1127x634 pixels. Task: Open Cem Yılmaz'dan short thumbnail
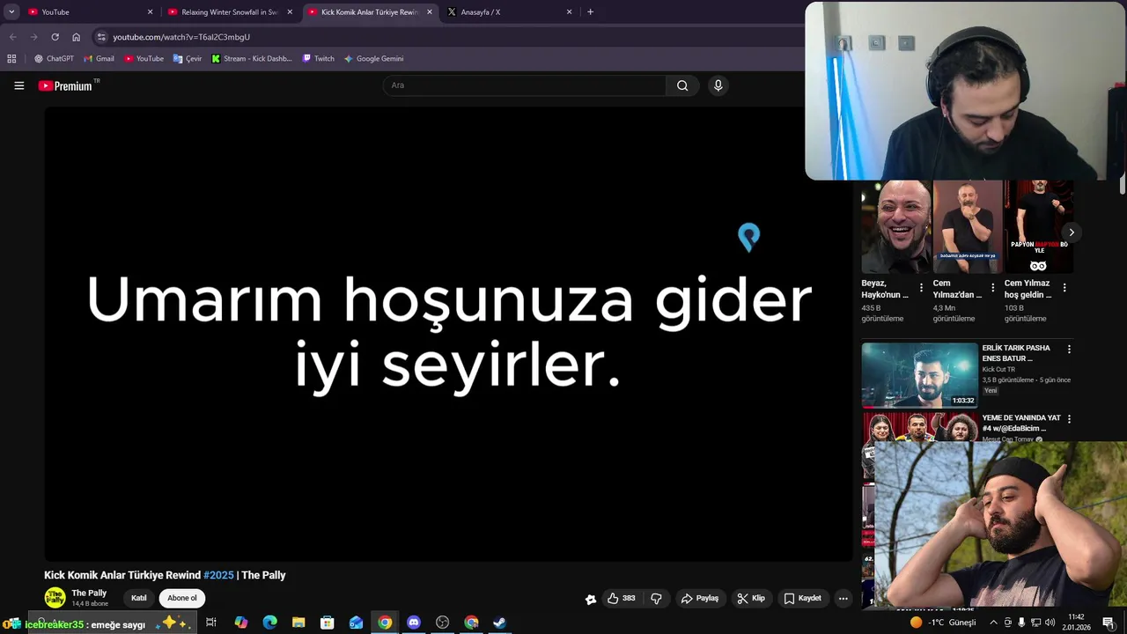pos(967,227)
